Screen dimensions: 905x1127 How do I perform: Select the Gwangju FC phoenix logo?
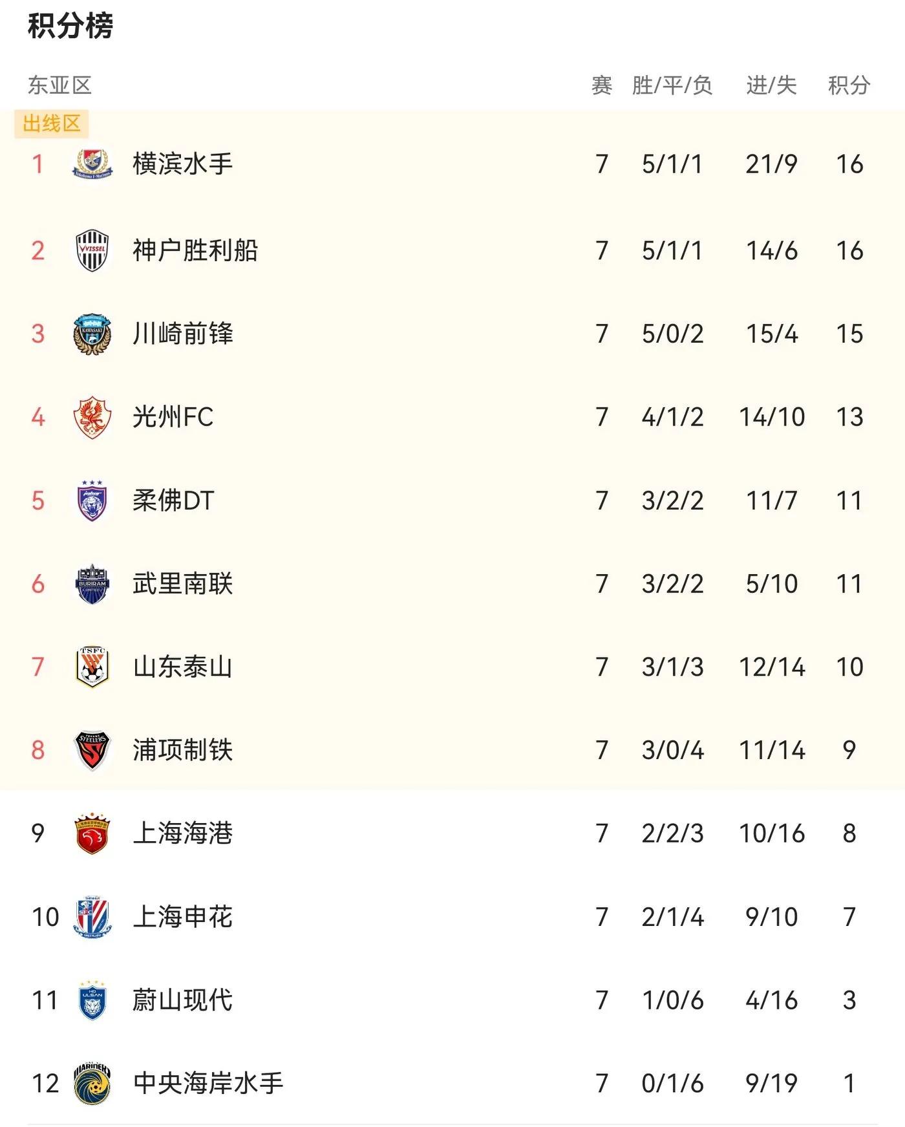click(x=92, y=417)
